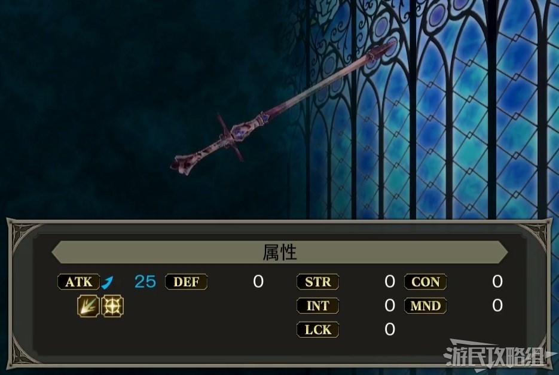Select the INT stat label

click(x=317, y=306)
